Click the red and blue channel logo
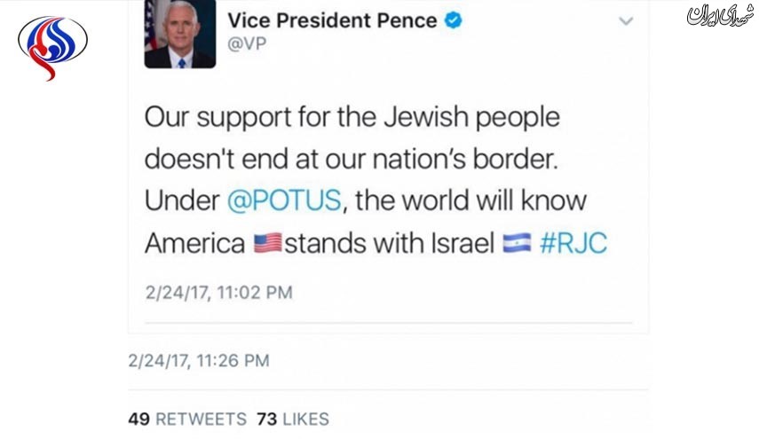The height and width of the screenshot is (439, 759). [52, 44]
